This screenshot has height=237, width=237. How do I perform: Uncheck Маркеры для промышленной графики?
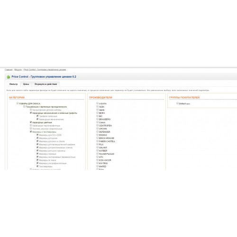[x=37, y=144]
